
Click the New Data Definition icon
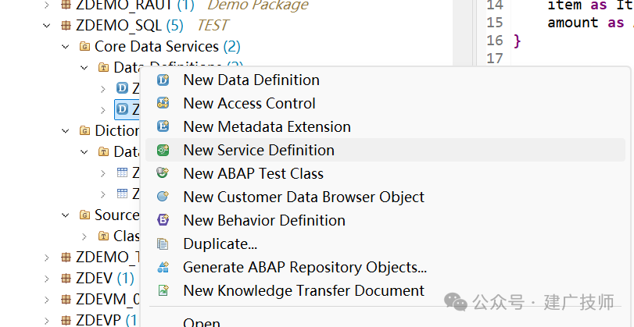pos(163,80)
